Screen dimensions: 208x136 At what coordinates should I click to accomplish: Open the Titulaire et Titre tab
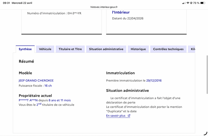tap(70, 49)
